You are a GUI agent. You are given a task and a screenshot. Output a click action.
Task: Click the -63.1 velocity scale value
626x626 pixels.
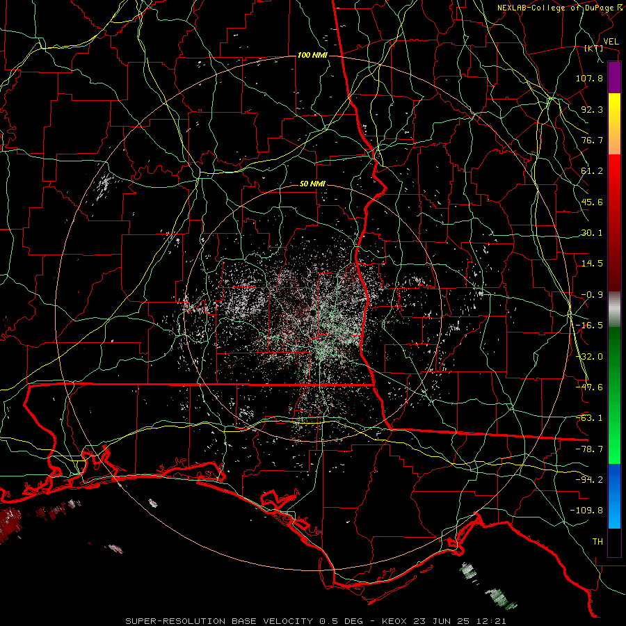click(589, 418)
